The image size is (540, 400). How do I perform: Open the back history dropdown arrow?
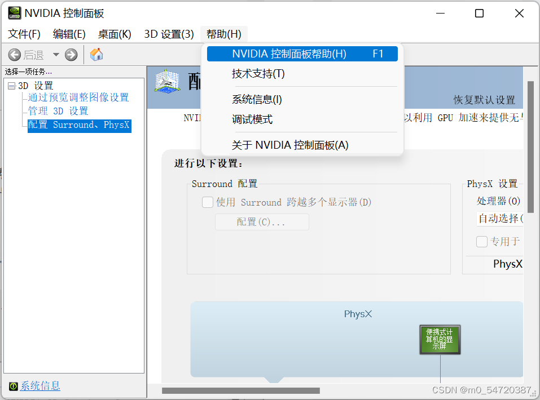56,55
